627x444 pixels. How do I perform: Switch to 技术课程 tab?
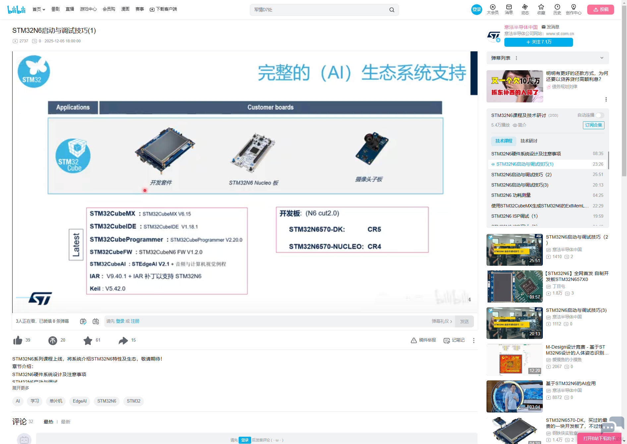[504, 141]
